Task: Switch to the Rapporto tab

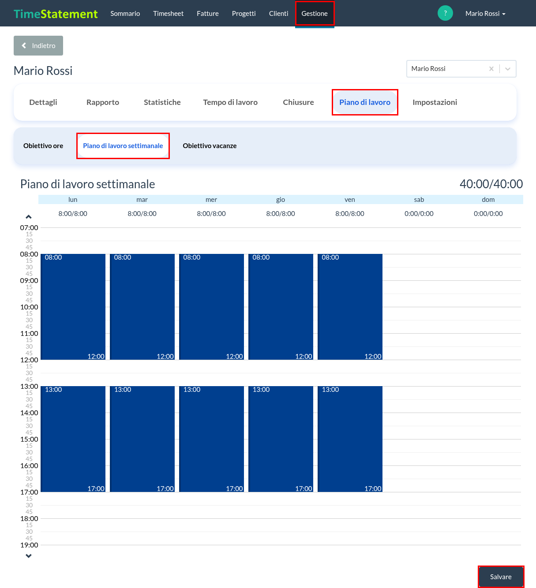Action: click(103, 102)
